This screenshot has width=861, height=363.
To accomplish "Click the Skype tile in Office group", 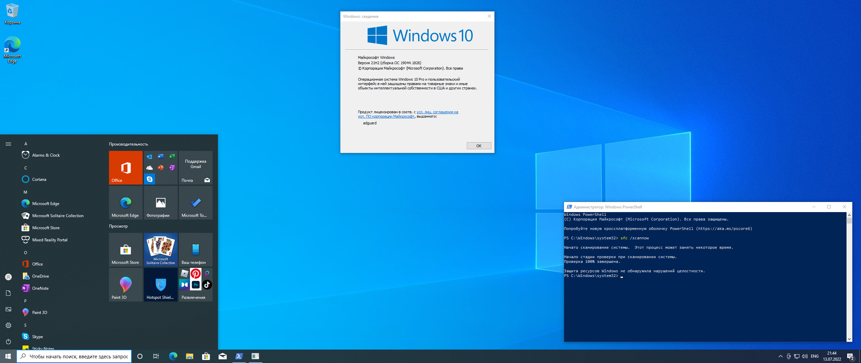I will [150, 179].
